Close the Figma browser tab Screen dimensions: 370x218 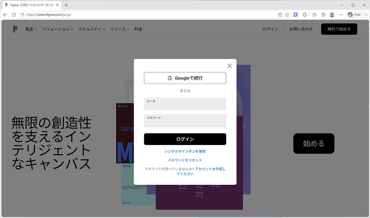point(57,5)
